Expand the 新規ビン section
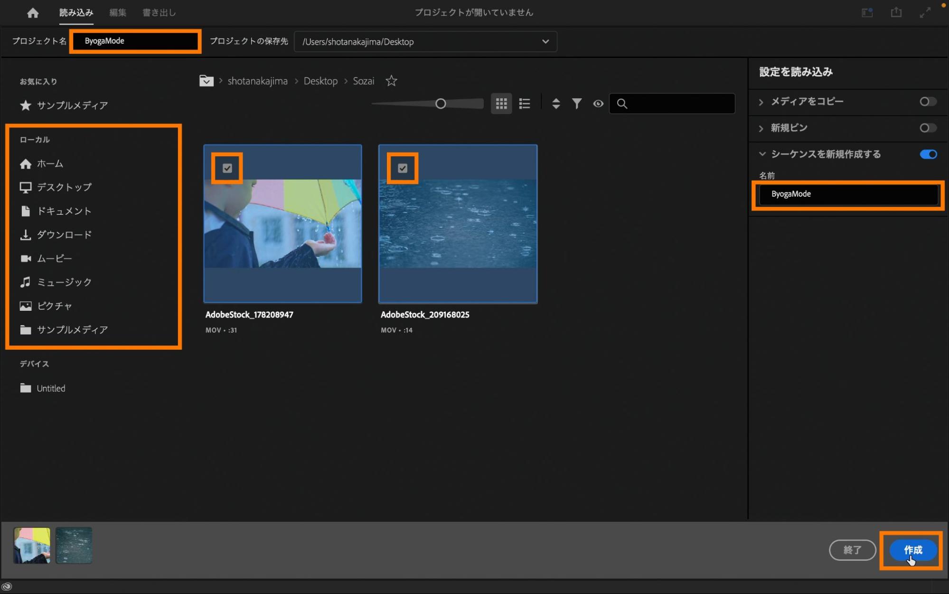949x594 pixels. click(761, 128)
